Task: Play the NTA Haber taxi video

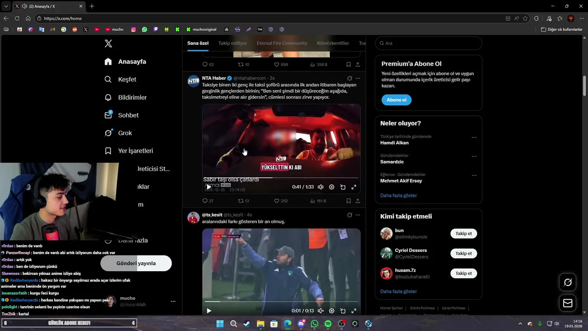Action: pos(209,187)
